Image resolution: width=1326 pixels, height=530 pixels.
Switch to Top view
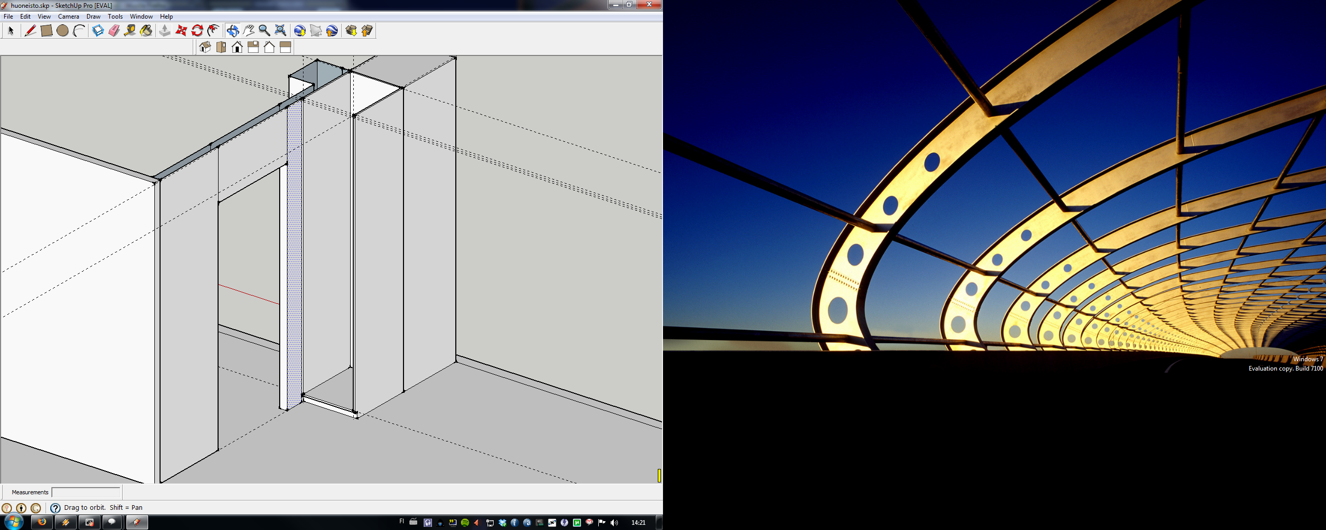pos(221,48)
